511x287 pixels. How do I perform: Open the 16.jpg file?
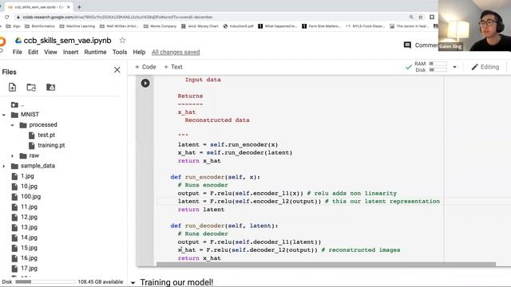(x=29, y=258)
